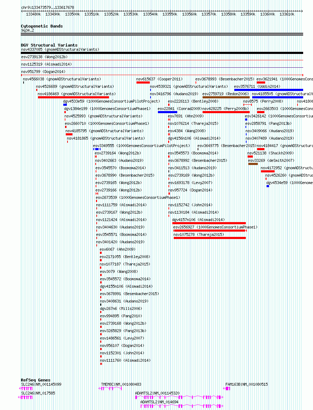Click nsv521138 (Shaikh2009) label

tap(270, 153)
